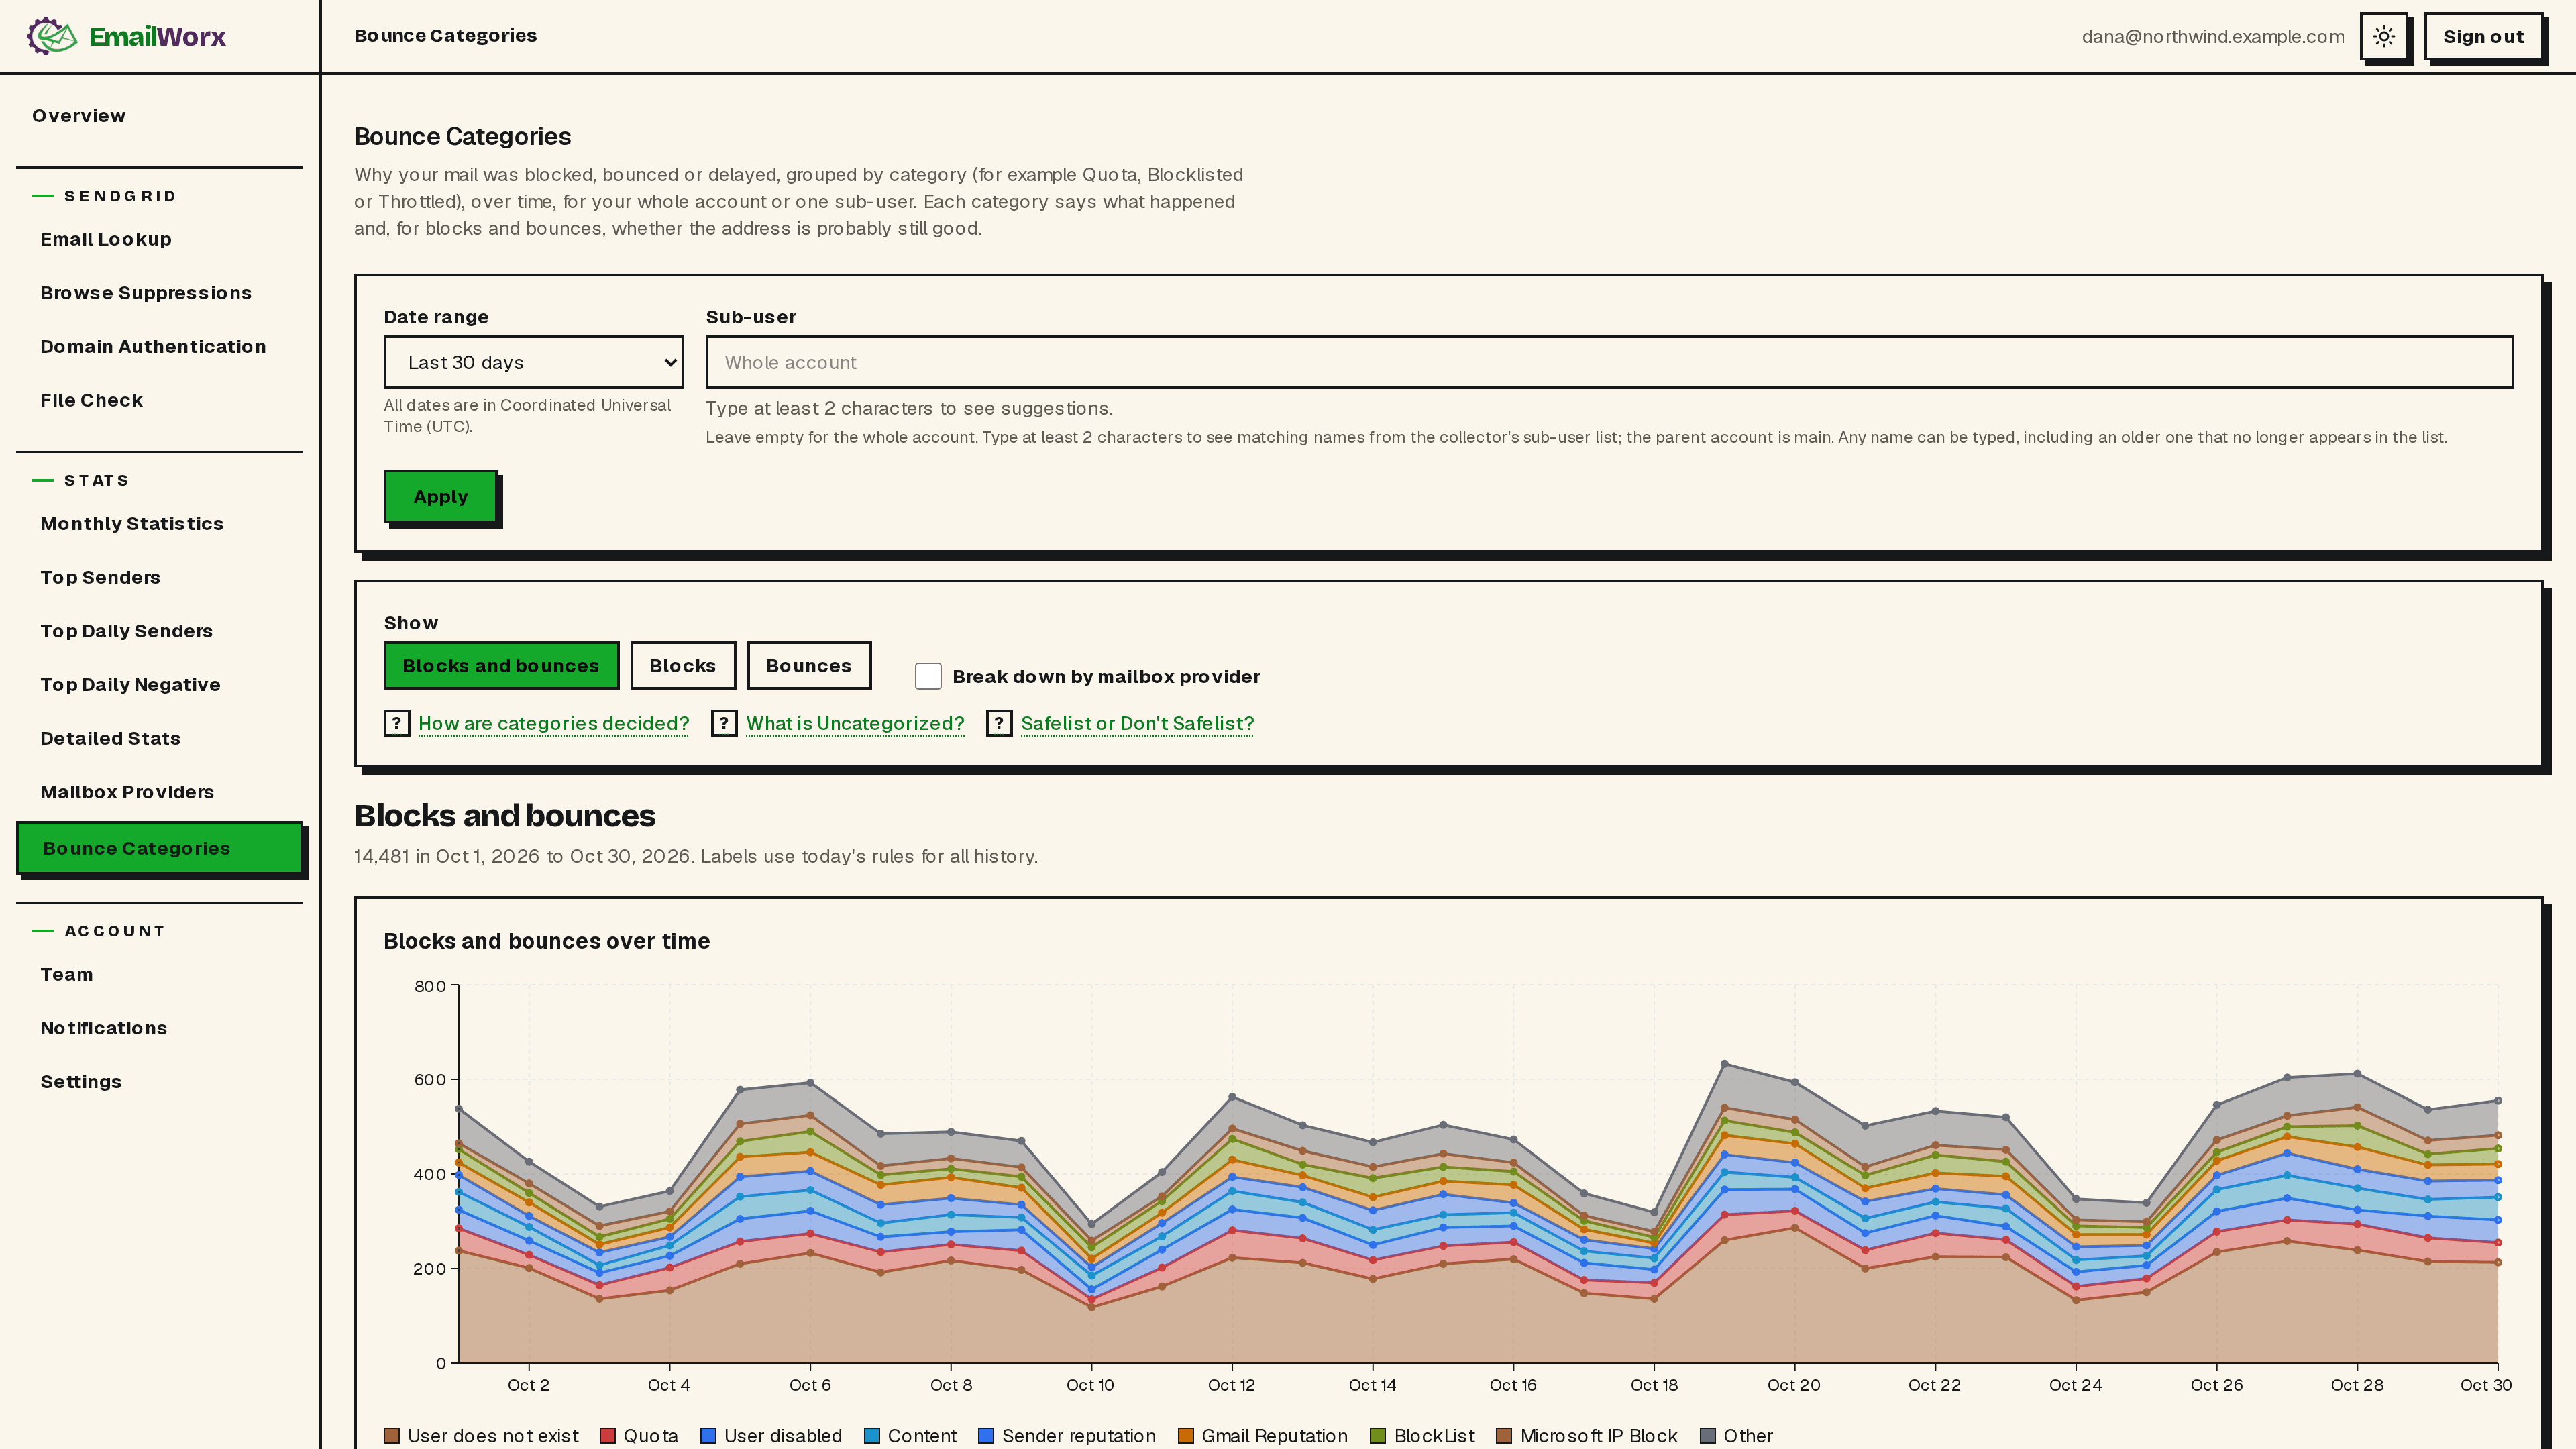Click the question mark beside How are categories decided

397,723
